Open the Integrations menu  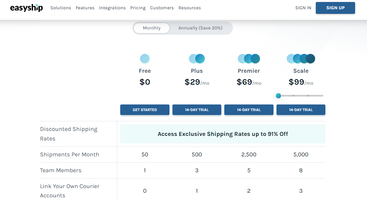click(112, 8)
